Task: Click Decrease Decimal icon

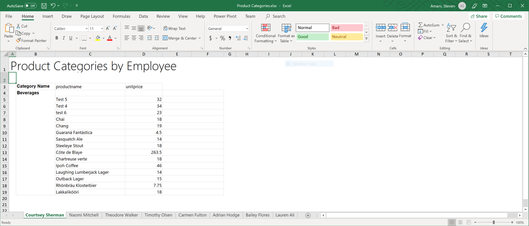Action: click(246, 38)
